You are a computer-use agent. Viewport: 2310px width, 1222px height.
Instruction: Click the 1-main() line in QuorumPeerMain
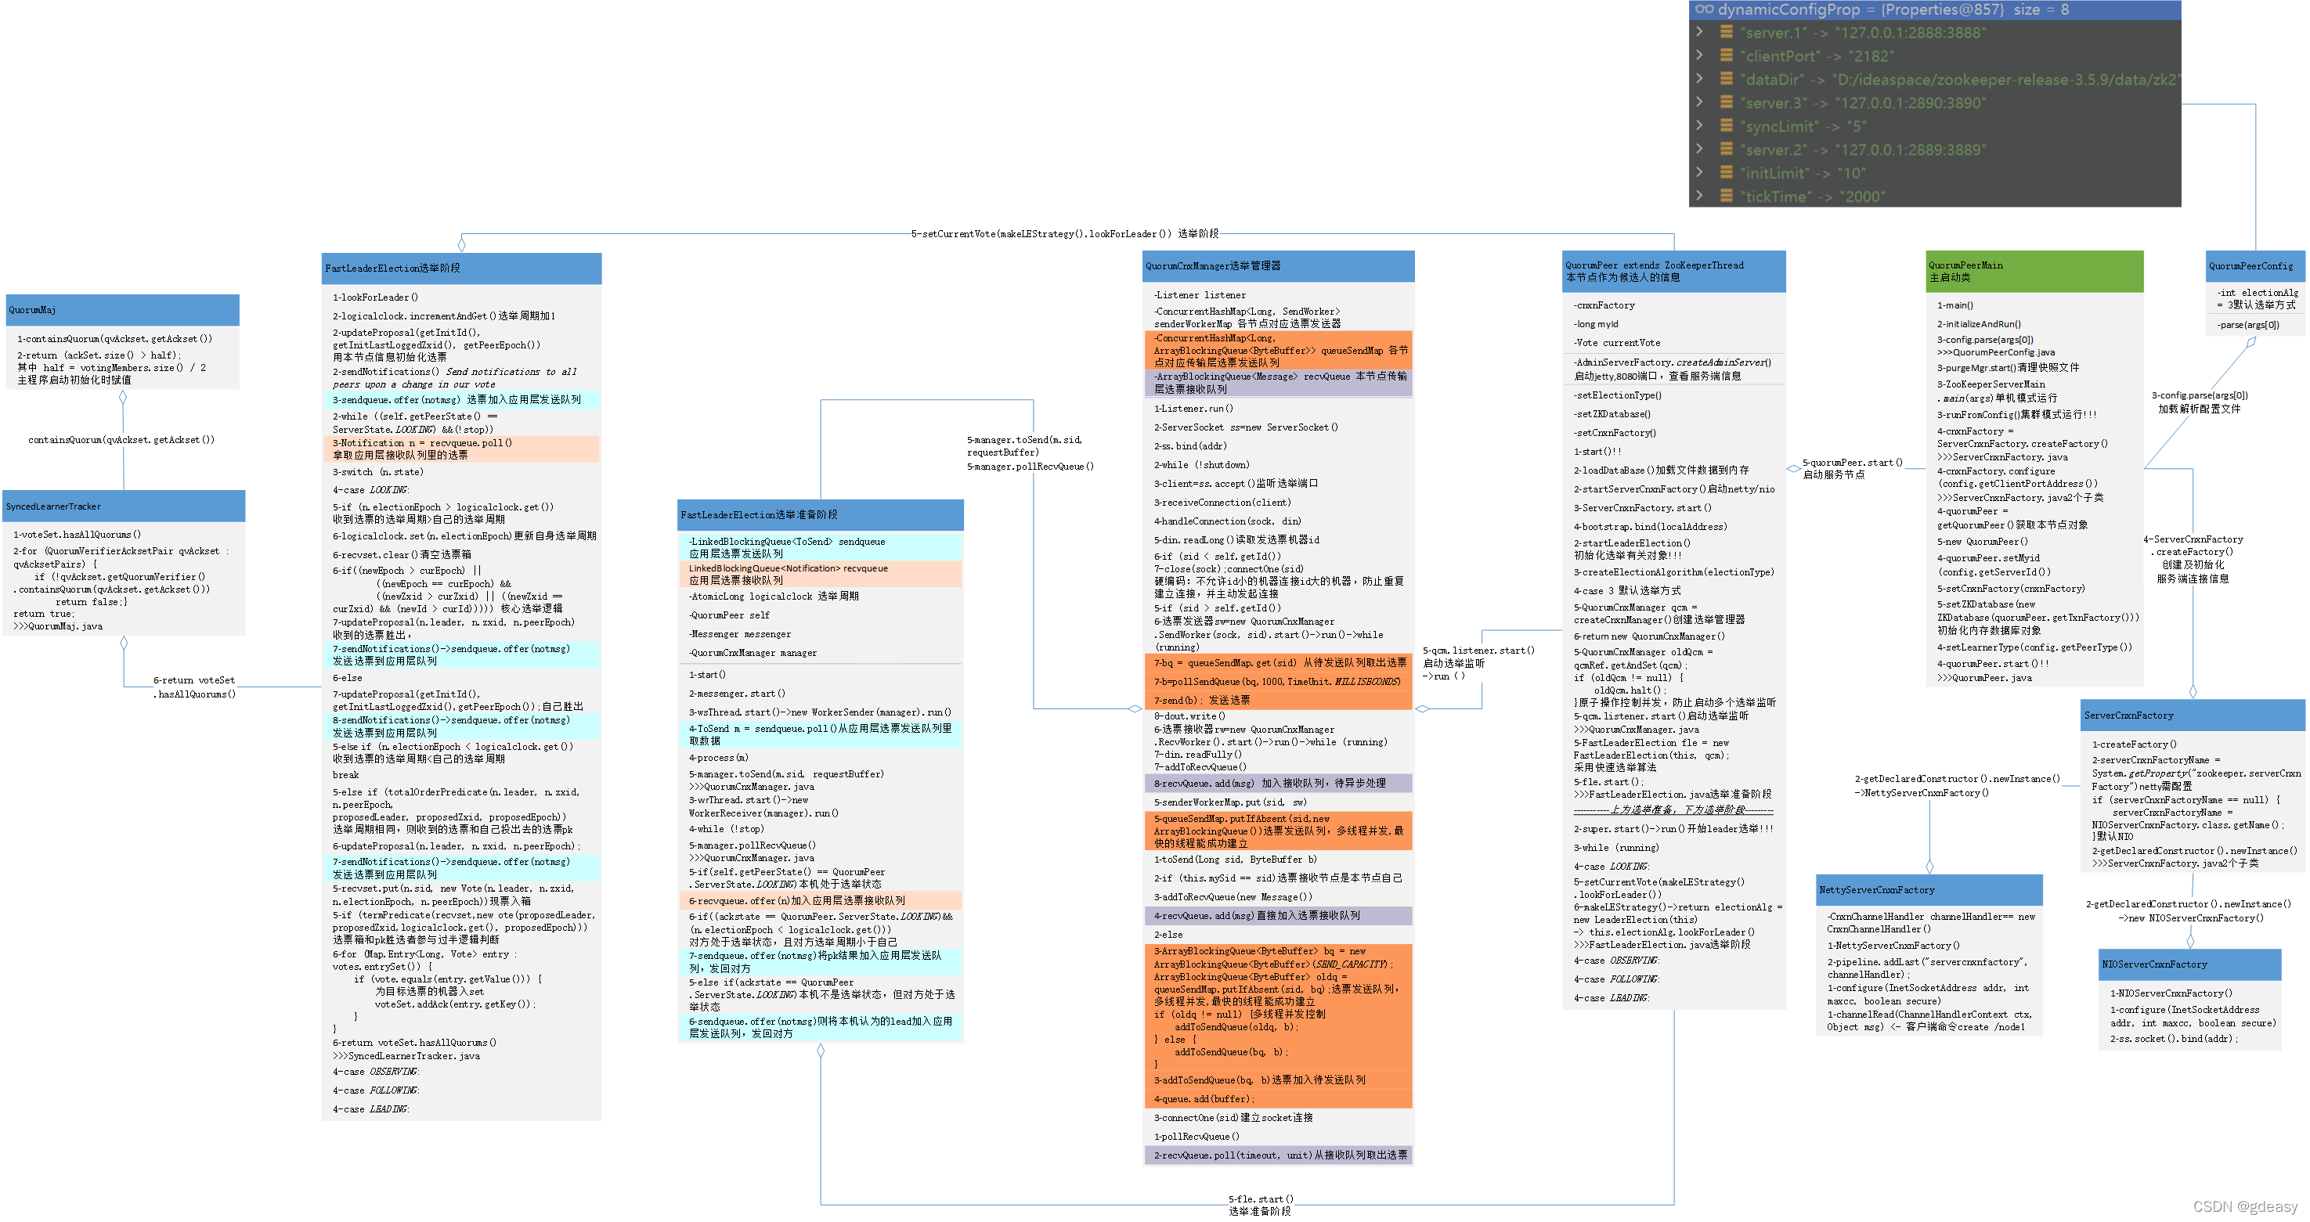1955,306
